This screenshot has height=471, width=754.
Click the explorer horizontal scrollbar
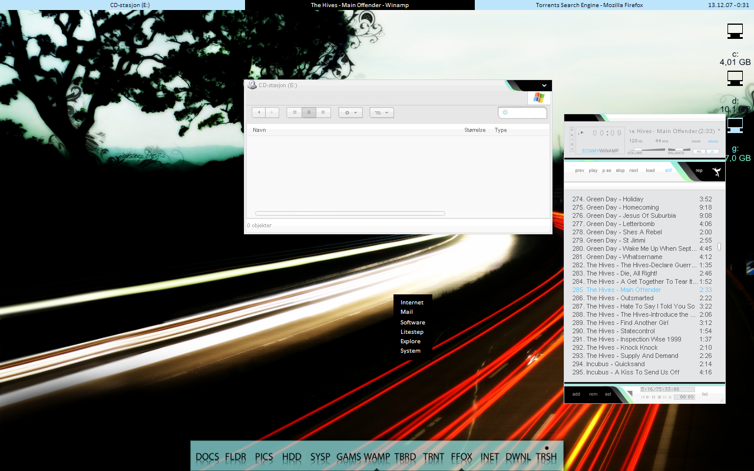tap(350, 213)
